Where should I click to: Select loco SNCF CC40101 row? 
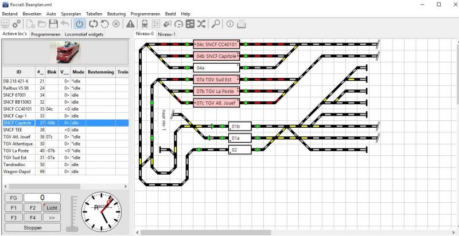(65, 109)
